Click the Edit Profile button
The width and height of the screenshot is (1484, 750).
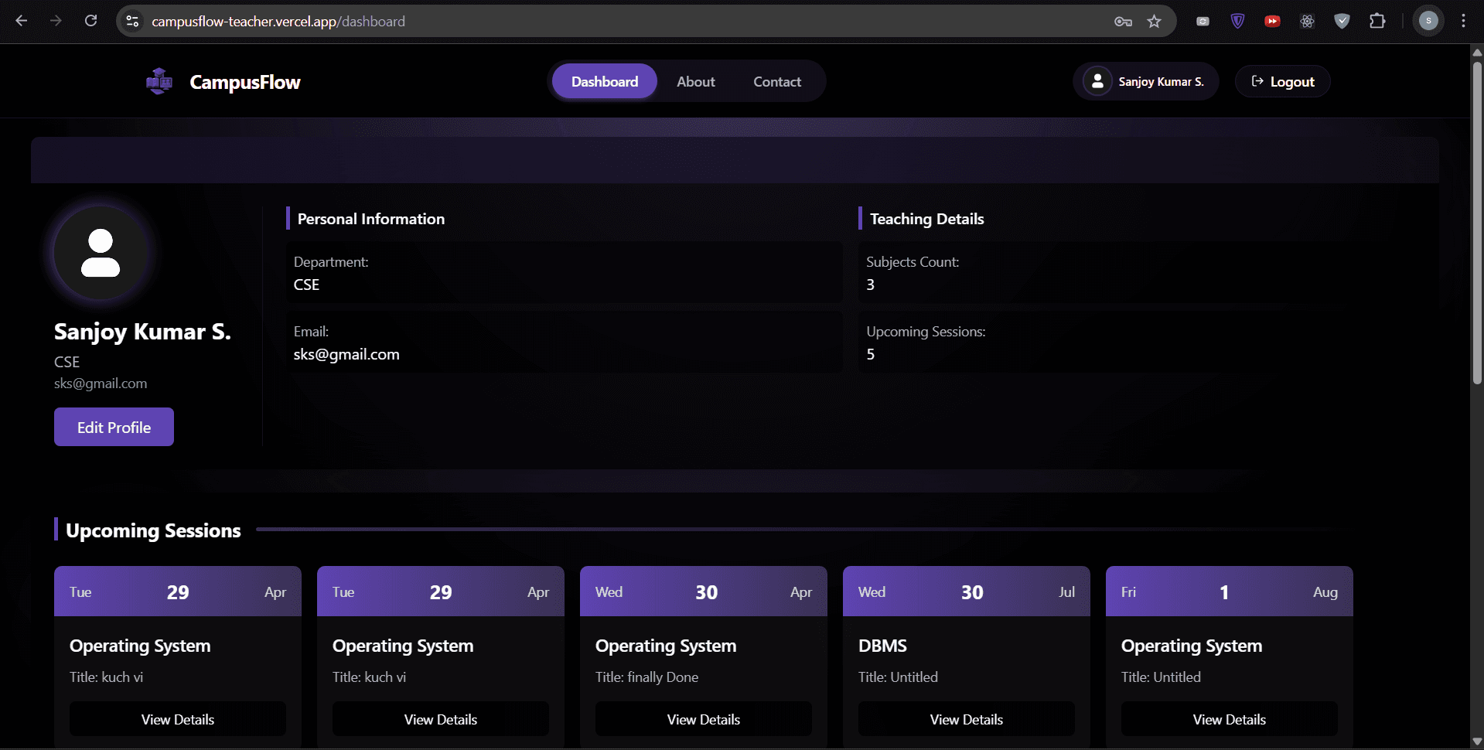pos(114,426)
